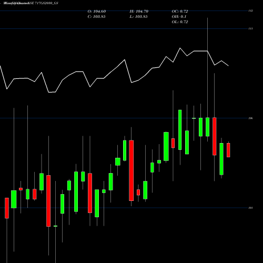The width and height of the screenshot is (263, 263).
Task: Select the 'L: 103.85' low value
Action: 138,17
